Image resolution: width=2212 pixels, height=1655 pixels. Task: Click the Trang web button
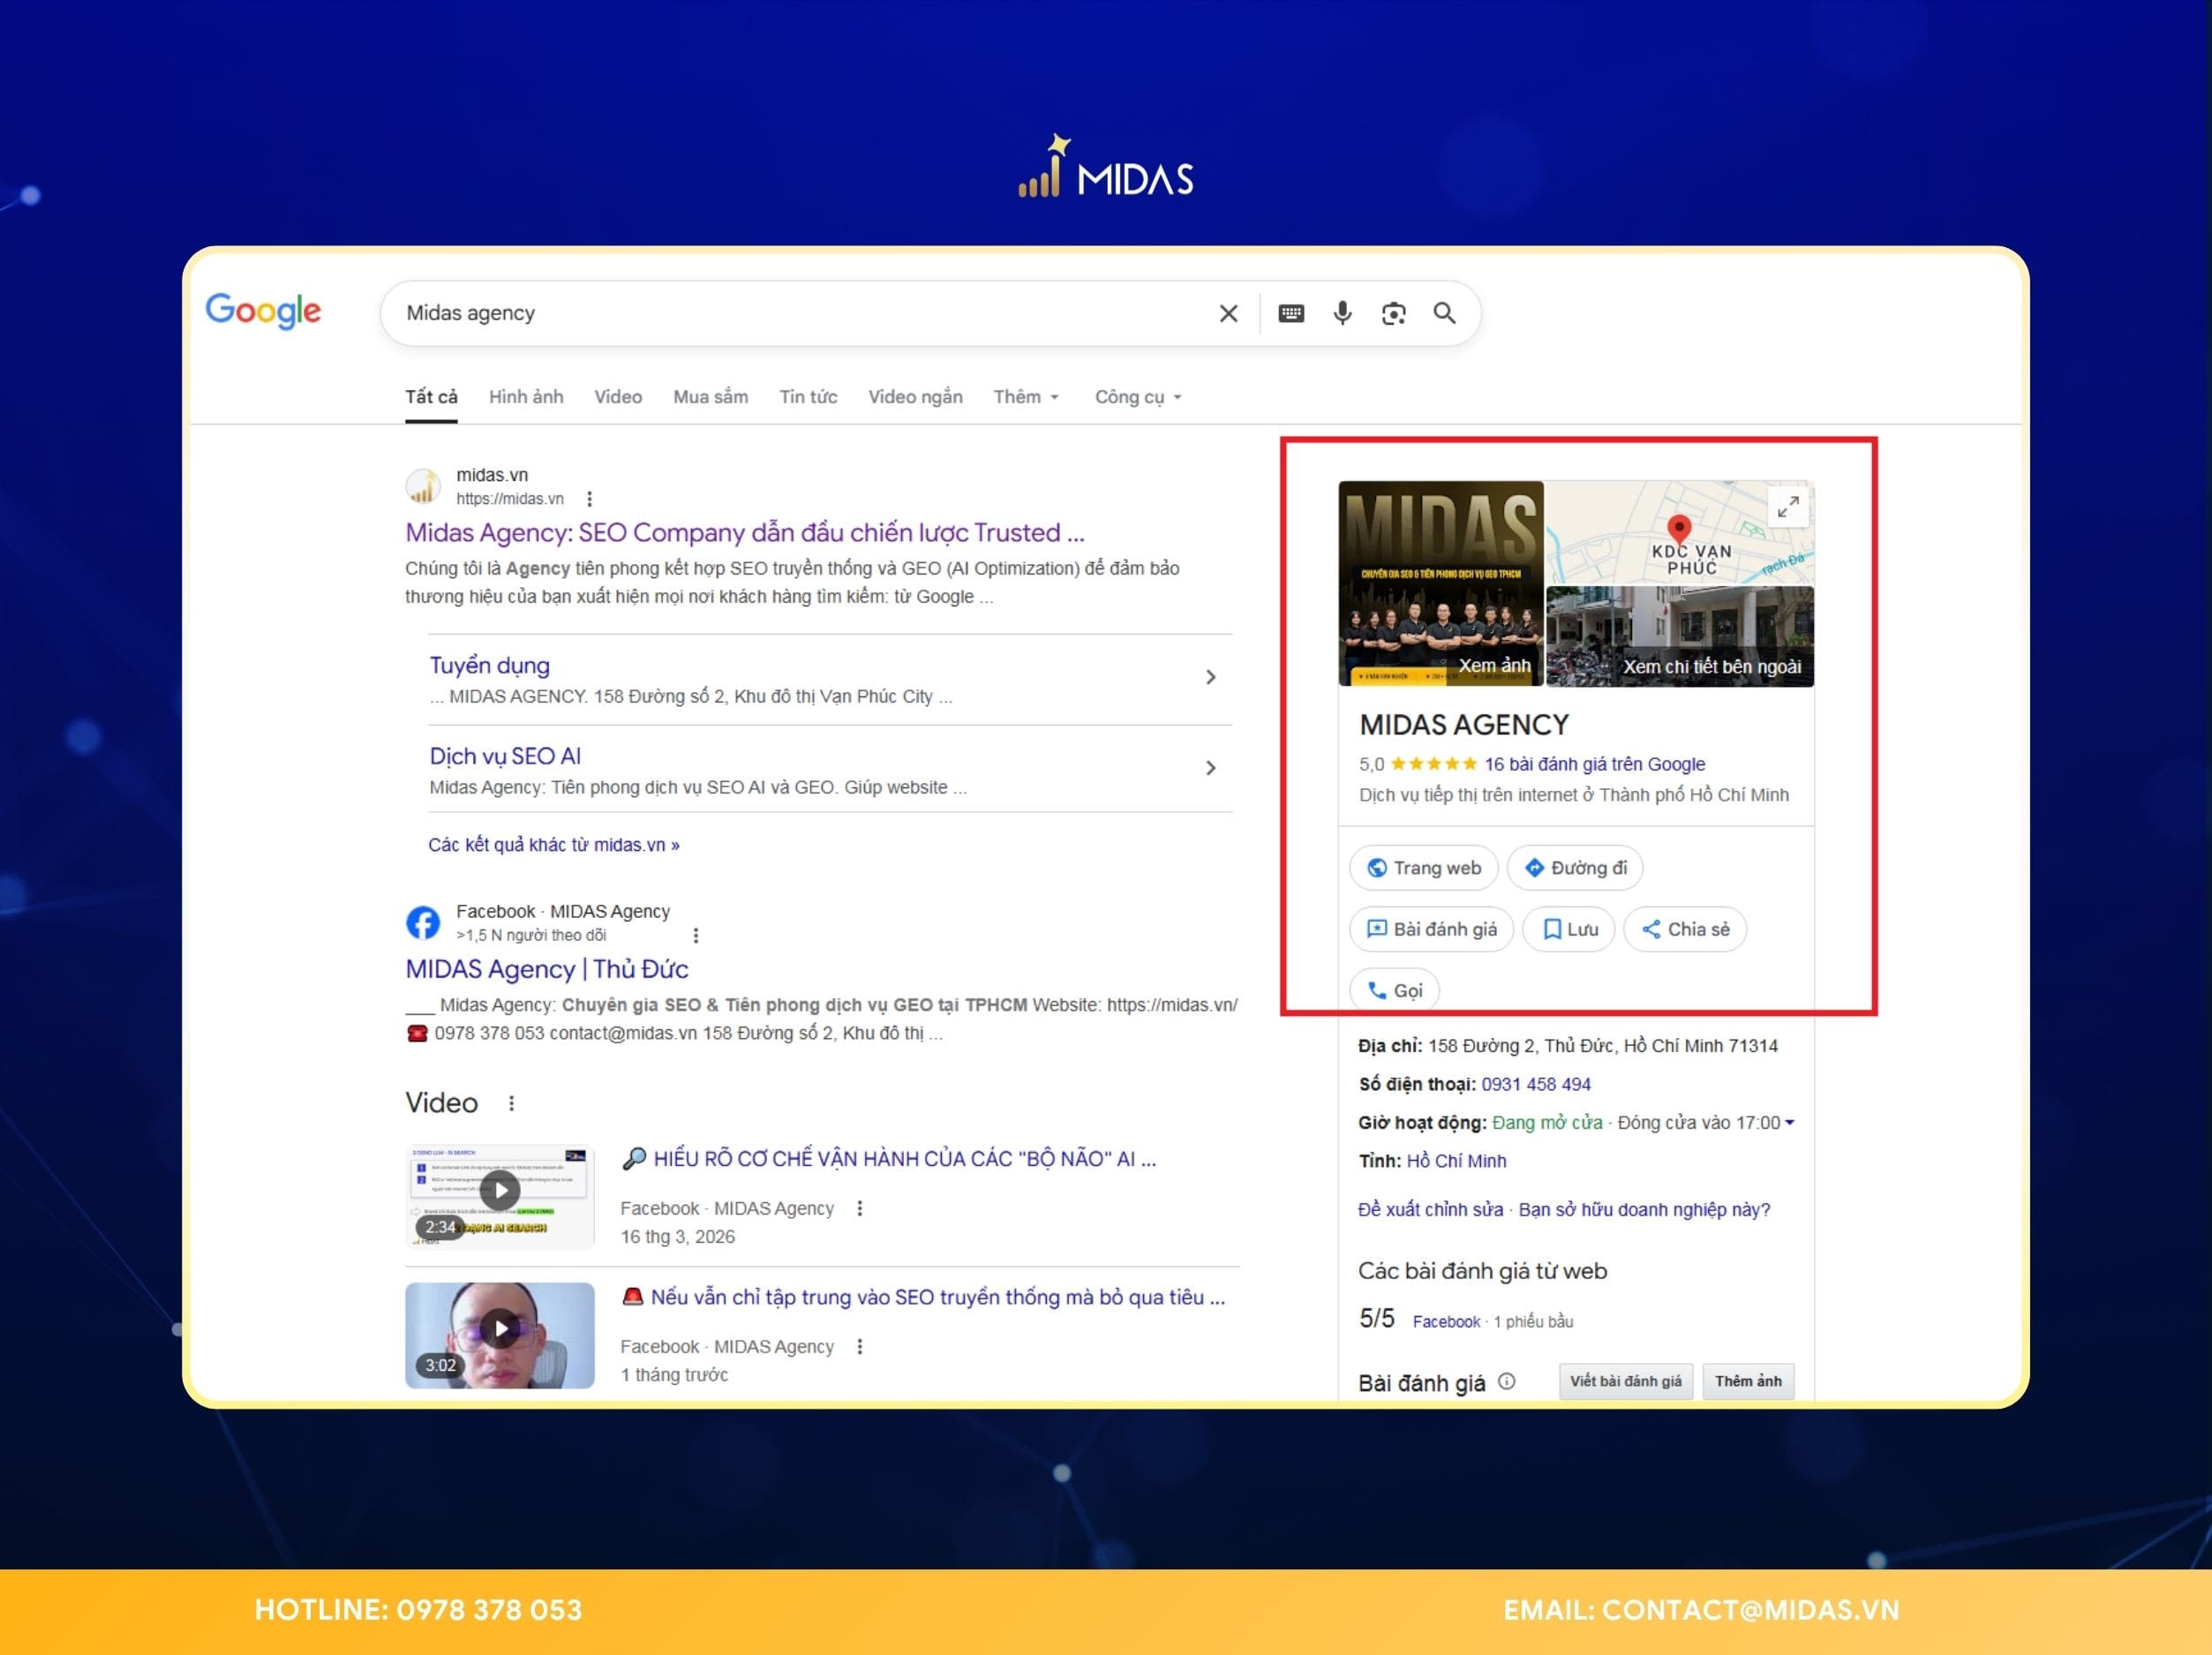1424,868
